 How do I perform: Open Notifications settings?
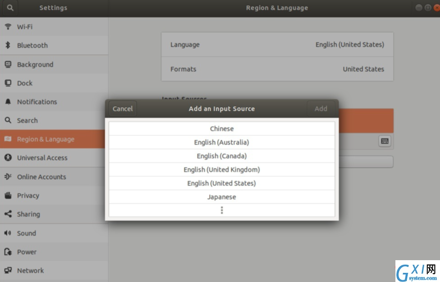[x=54, y=101]
